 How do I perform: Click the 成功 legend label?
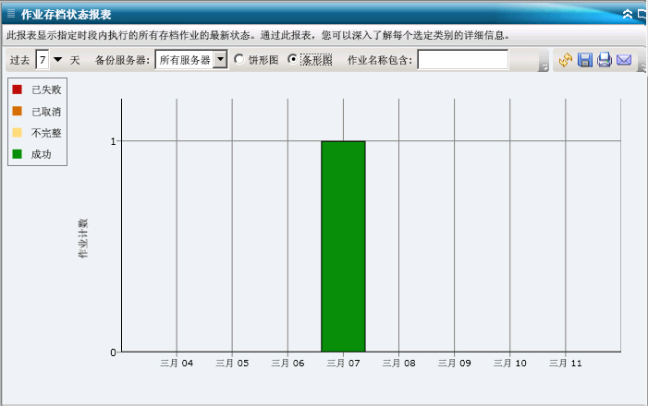tap(42, 154)
